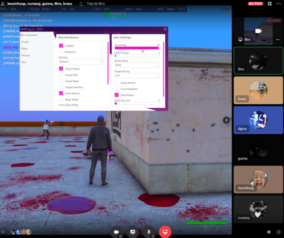Click the Silent Aim FoV slider

pyautogui.click(x=137, y=103)
